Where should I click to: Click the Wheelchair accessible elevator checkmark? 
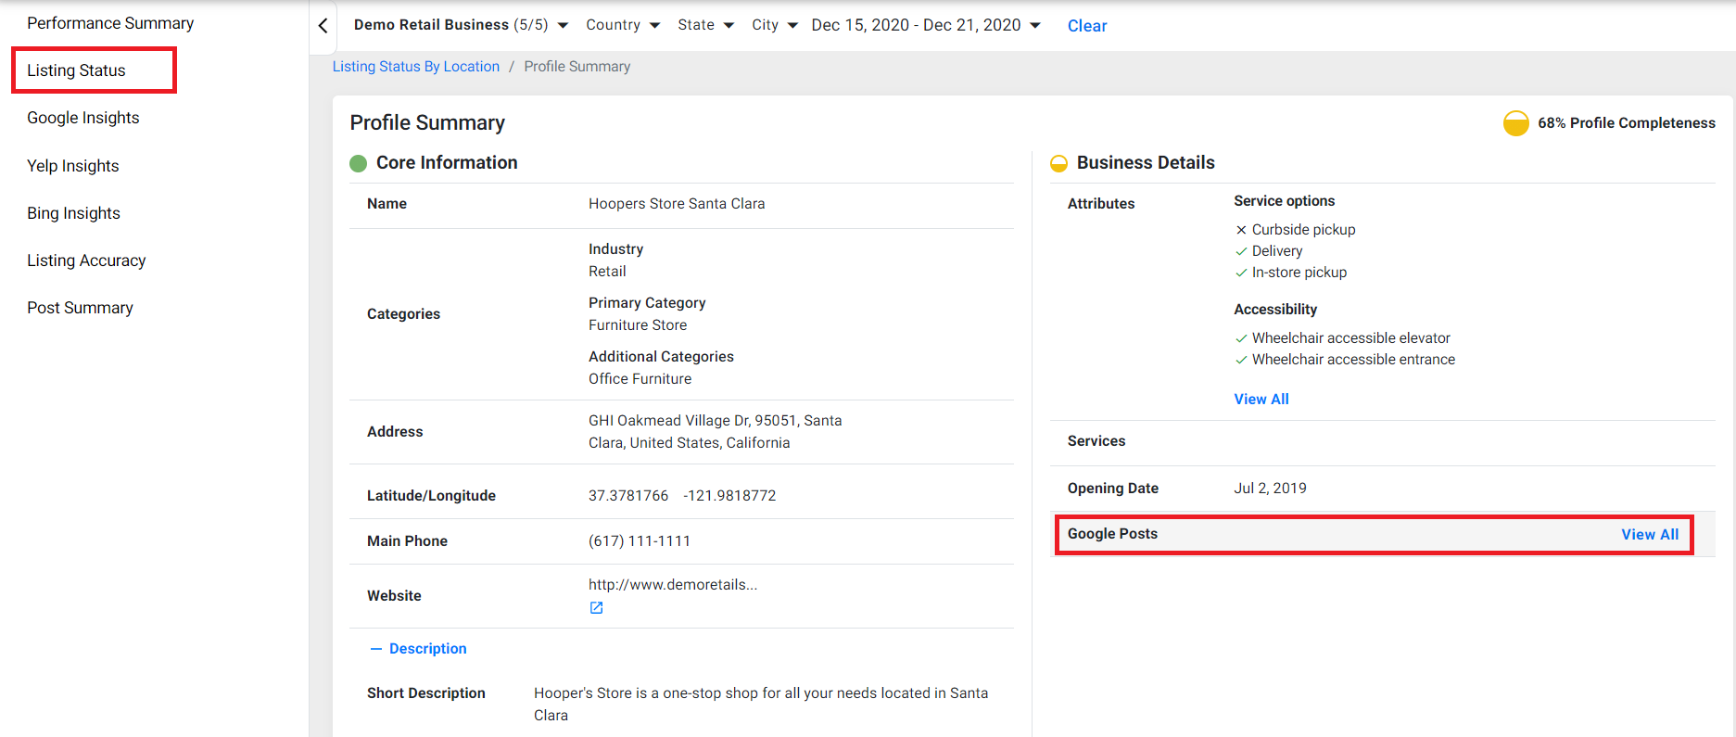click(1241, 338)
